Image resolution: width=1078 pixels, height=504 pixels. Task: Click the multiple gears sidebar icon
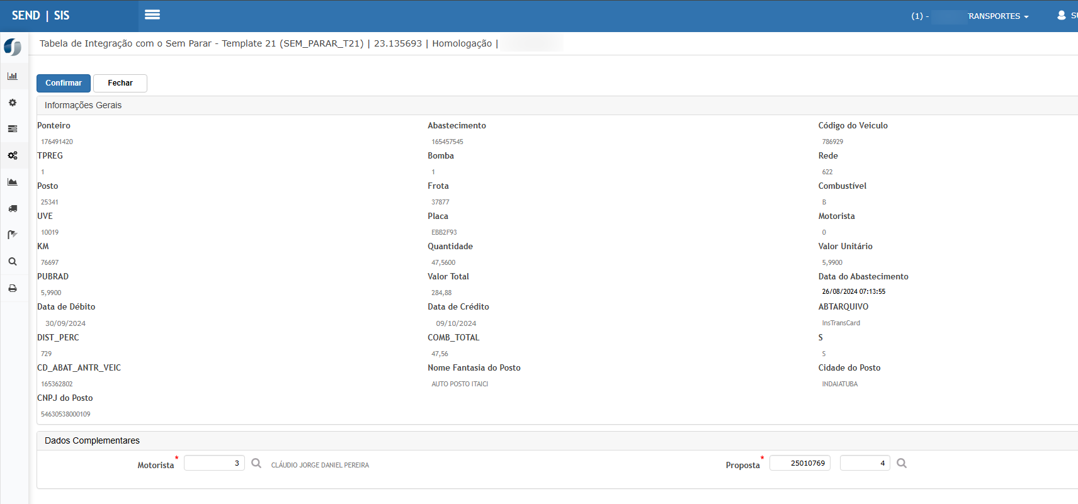click(13, 155)
